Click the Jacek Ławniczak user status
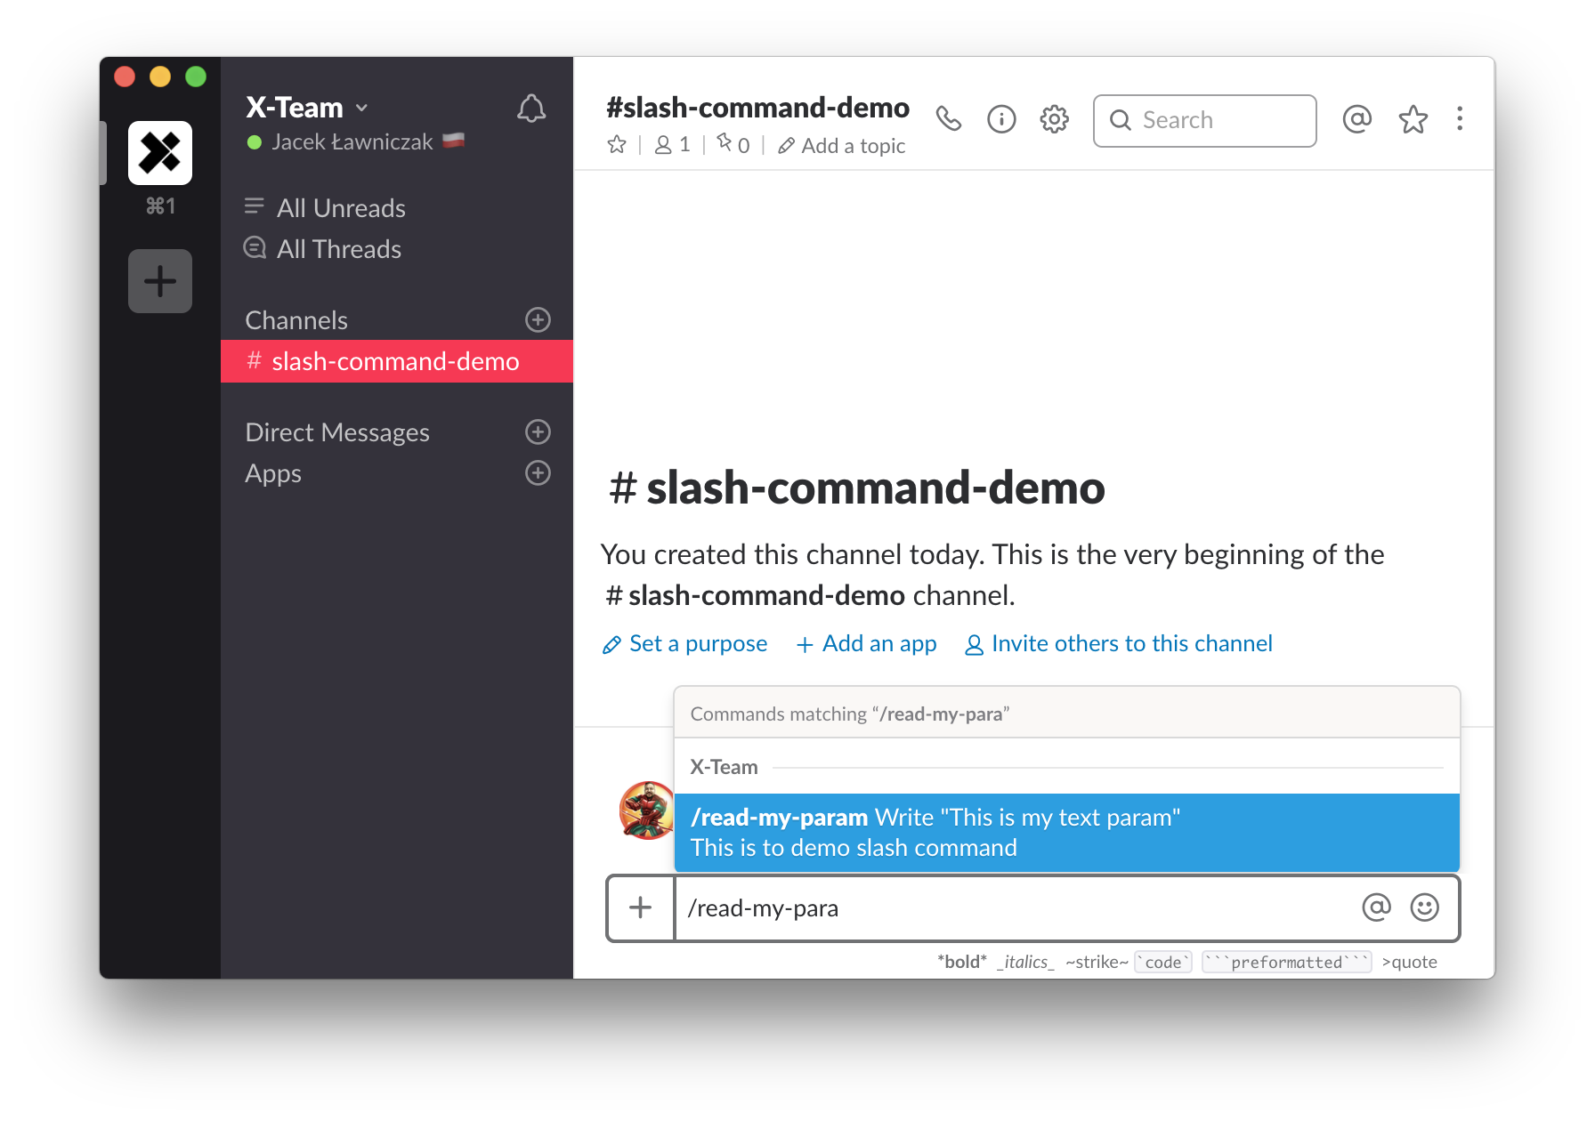The width and height of the screenshot is (1595, 1121). 355,141
